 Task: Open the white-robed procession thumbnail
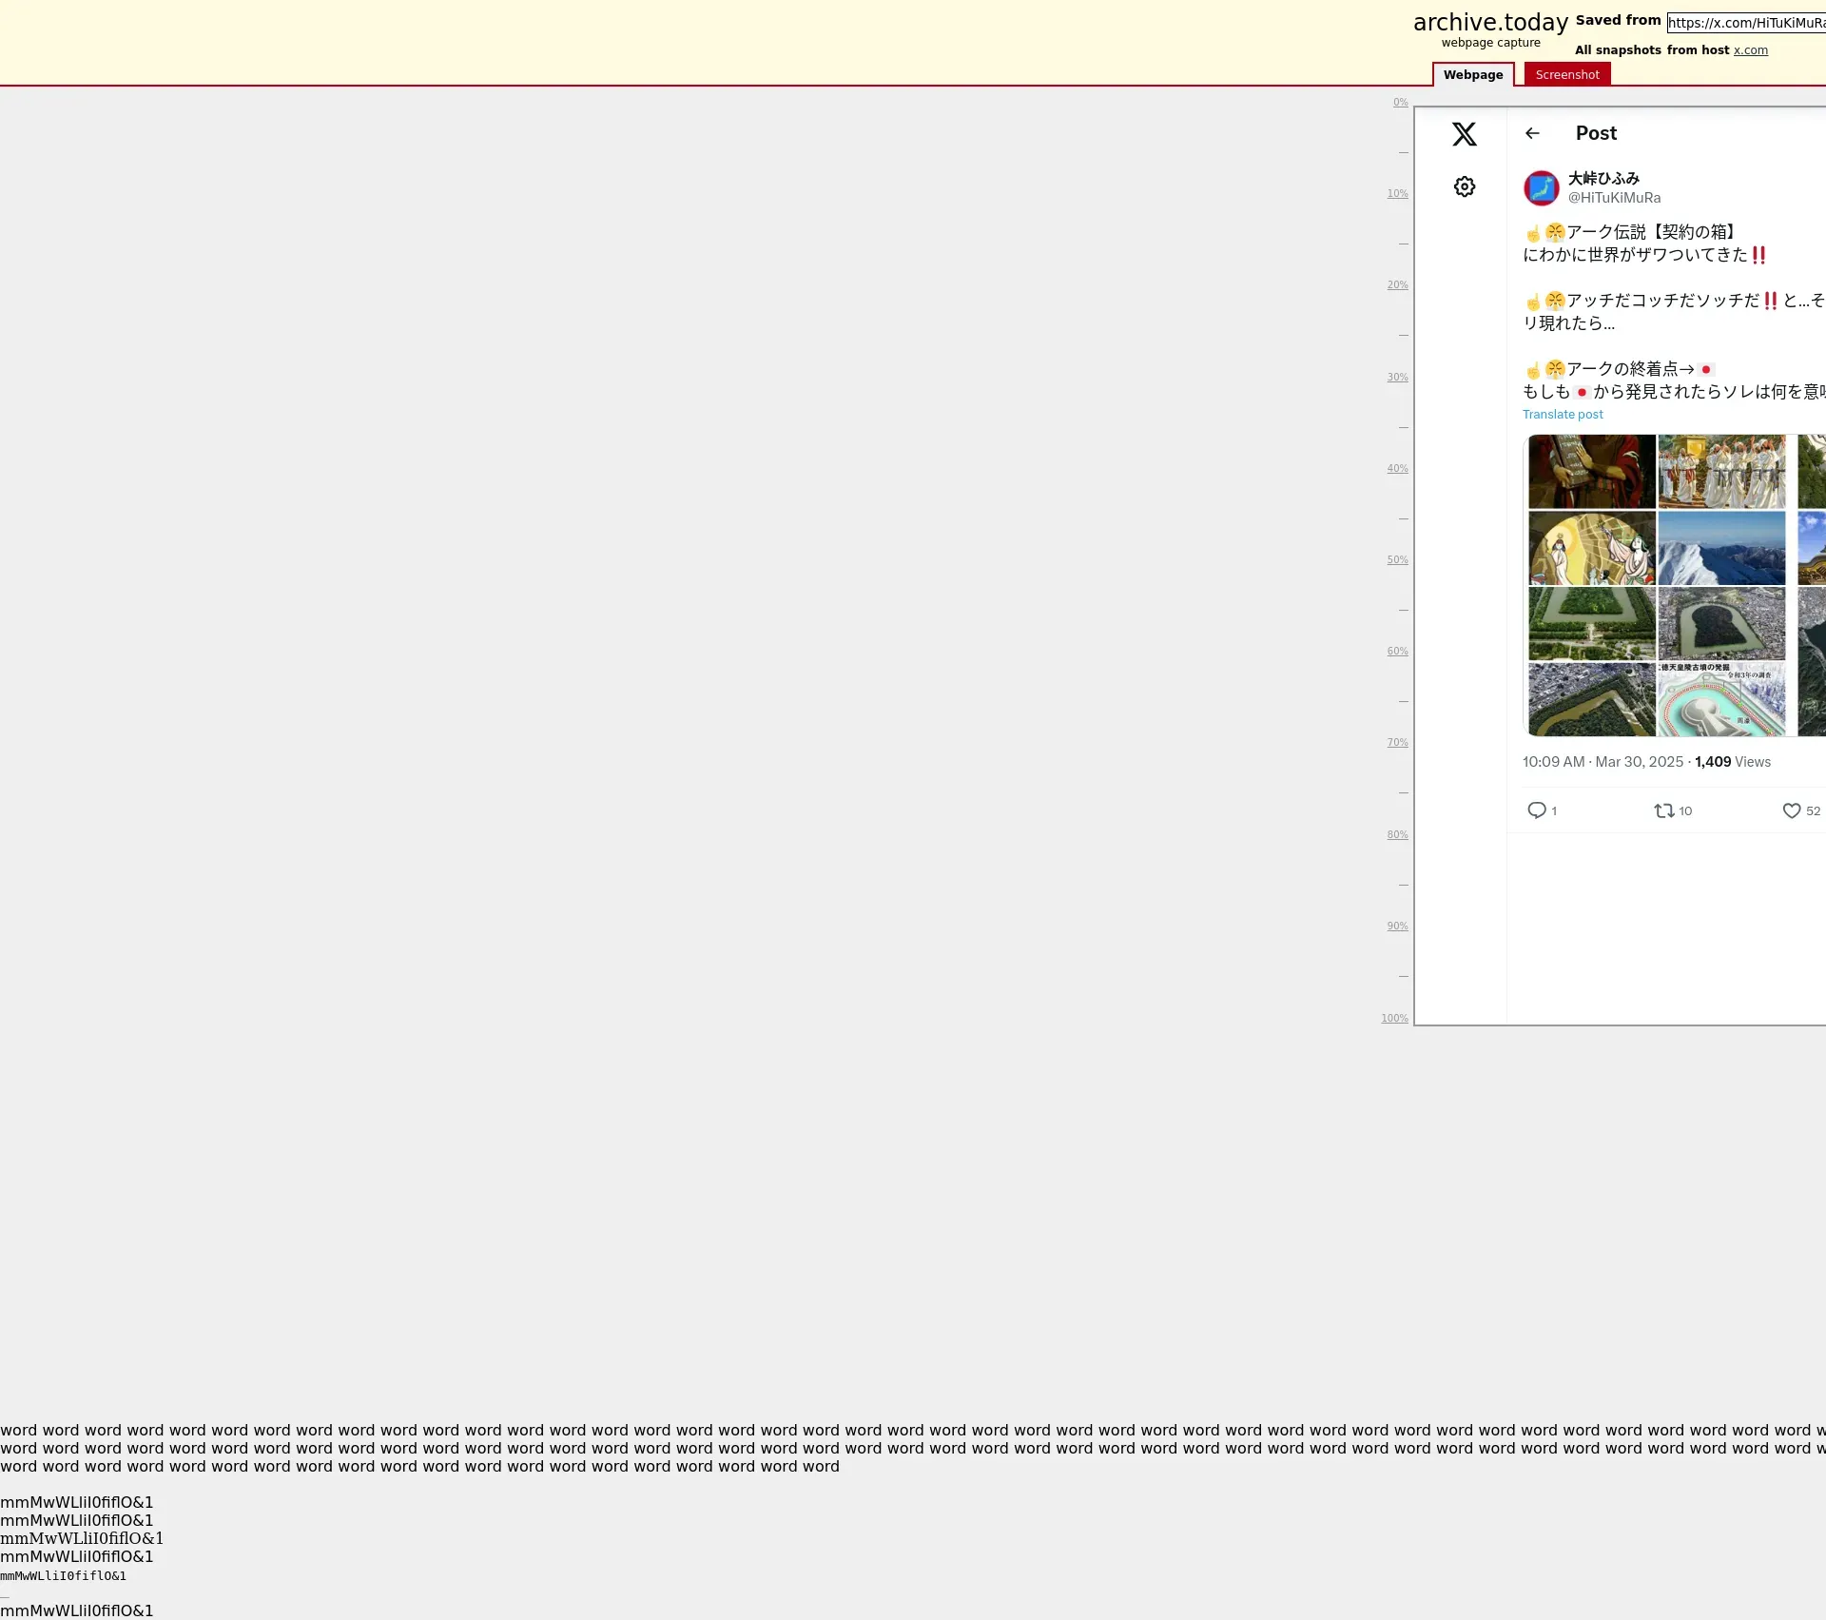(1721, 472)
